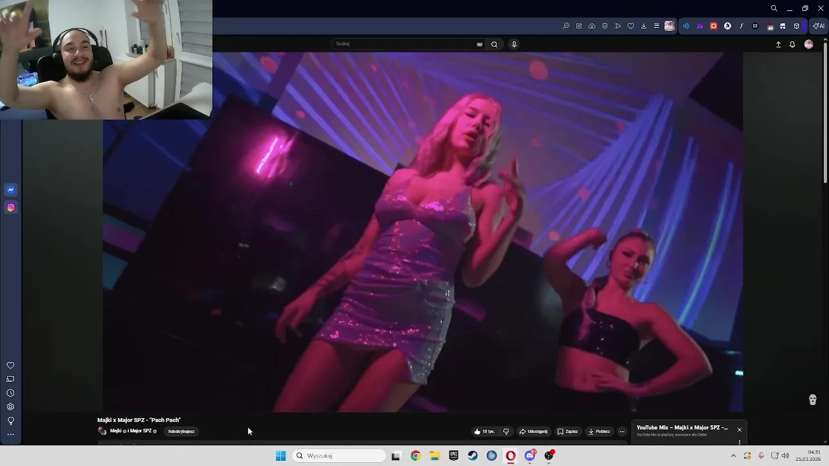Open bookmarks heart in the sidebar

pyautogui.click(x=10, y=365)
